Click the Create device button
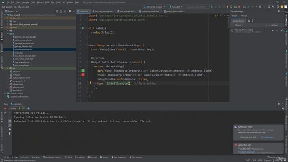Image resolution: width=288 pixels, height=162 pixels. click(238, 21)
